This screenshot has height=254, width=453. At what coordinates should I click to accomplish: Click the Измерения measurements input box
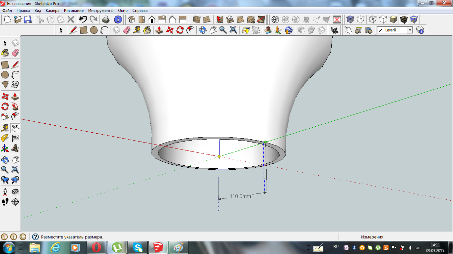419,237
